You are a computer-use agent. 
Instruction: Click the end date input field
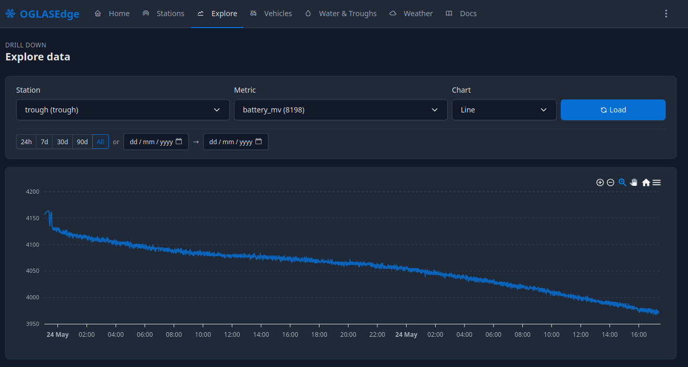pos(236,142)
